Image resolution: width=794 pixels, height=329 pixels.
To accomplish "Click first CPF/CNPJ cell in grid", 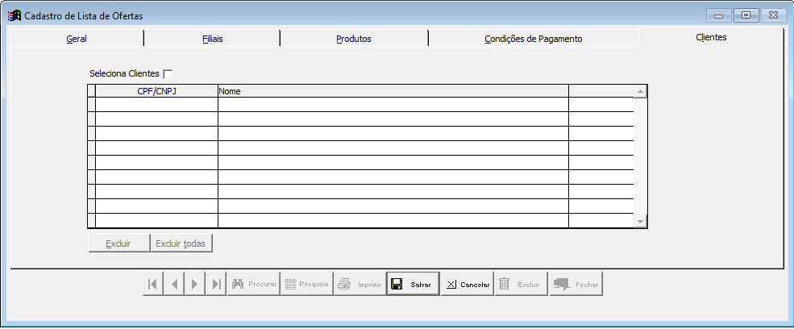I will pos(156,105).
